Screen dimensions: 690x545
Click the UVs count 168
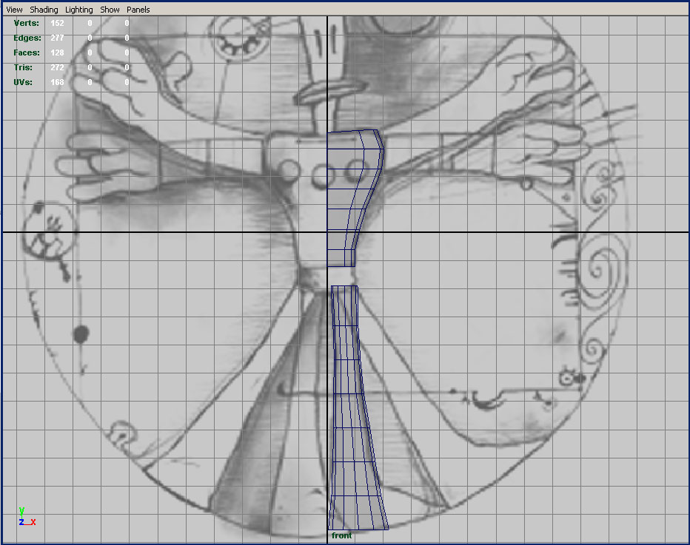click(57, 82)
